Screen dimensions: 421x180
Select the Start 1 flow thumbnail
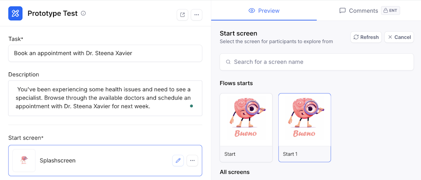pos(304,128)
